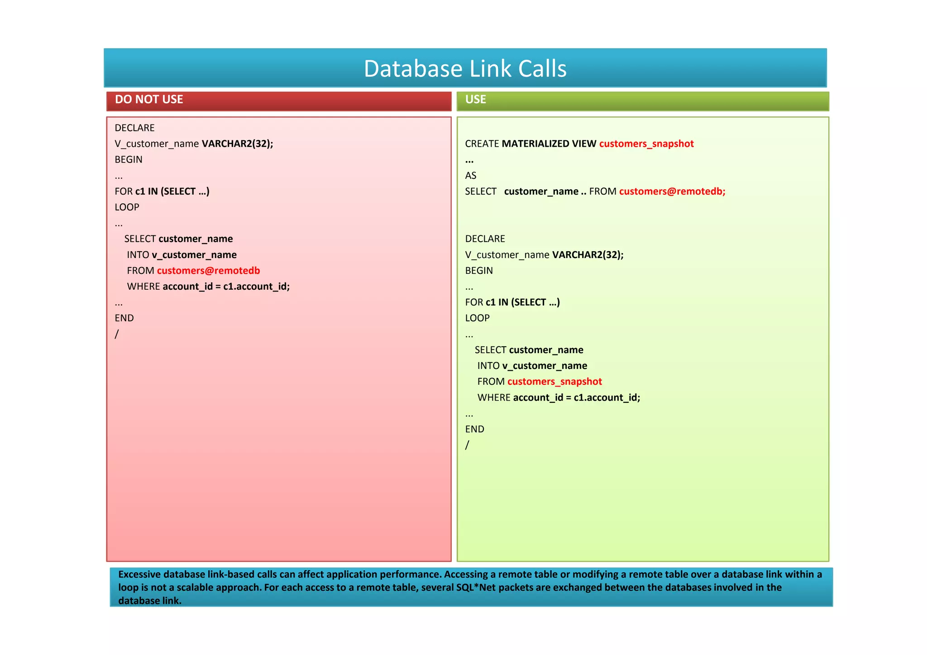Click customers@remotedb; in the right panel
927x655 pixels.
point(672,191)
